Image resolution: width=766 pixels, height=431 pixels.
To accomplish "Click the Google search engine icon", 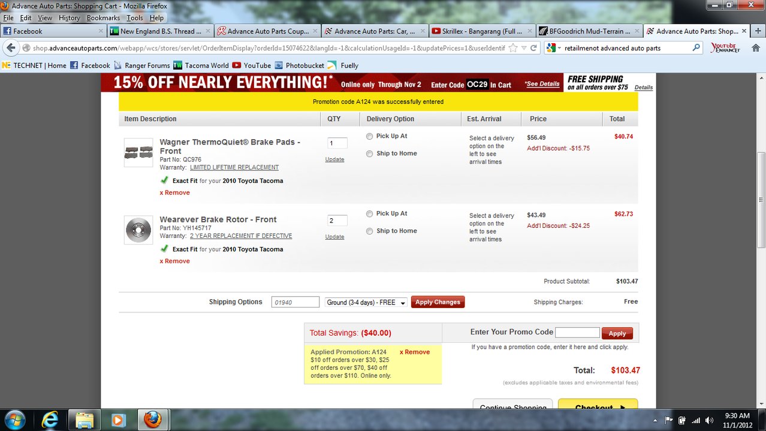I will click(x=551, y=48).
